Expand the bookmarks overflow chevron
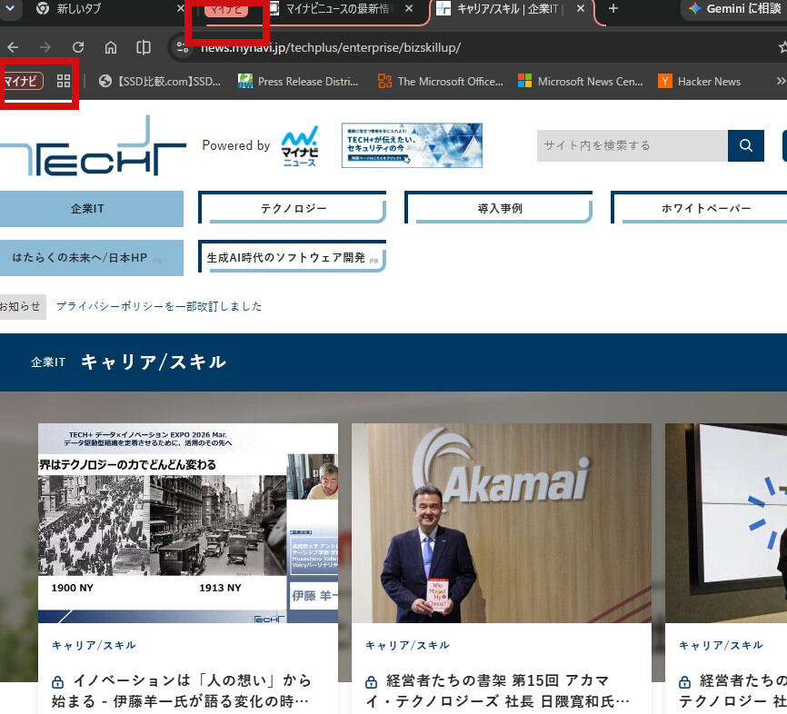 [x=780, y=81]
